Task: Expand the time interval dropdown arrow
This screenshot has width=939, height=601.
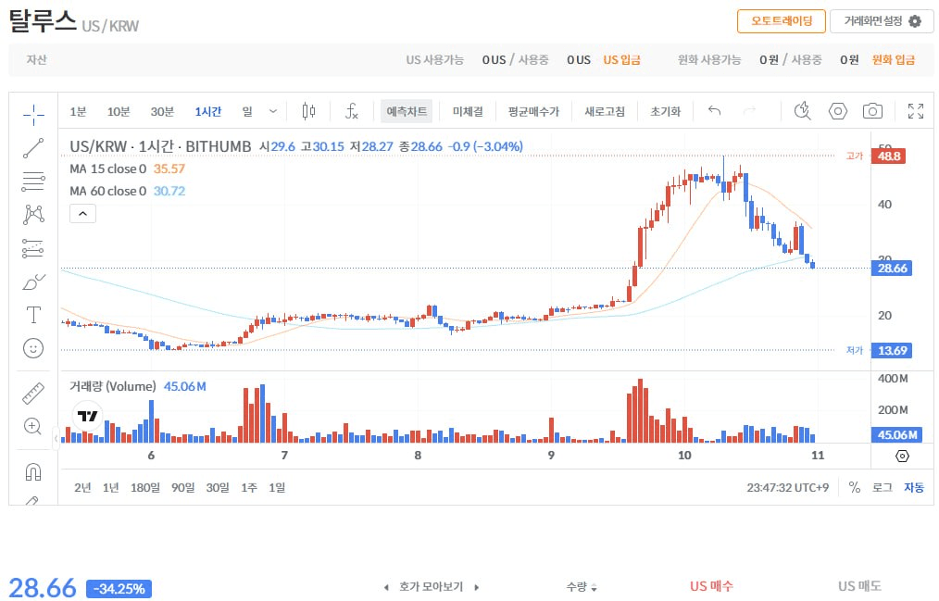Action: pos(273,111)
